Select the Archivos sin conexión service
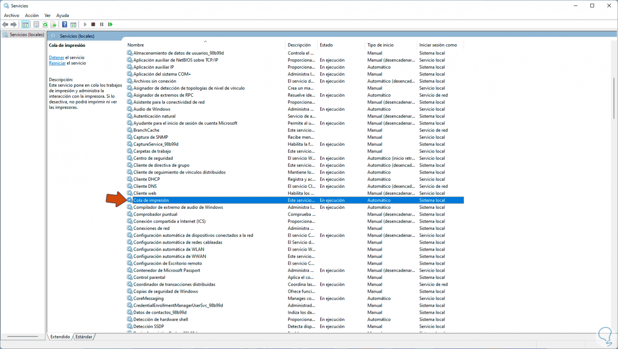Viewport: 618px width, 349px height. click(155, 81)
